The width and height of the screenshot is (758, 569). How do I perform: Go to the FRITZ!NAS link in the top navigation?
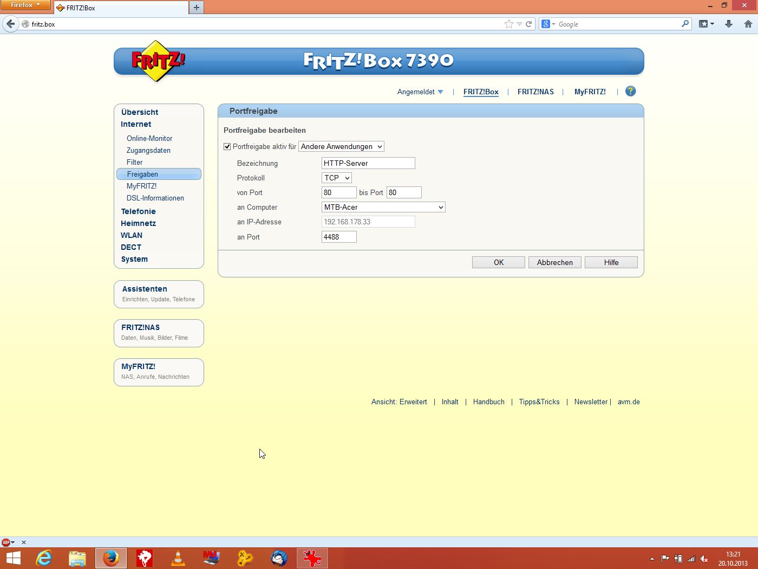click(x=535, y=92)
